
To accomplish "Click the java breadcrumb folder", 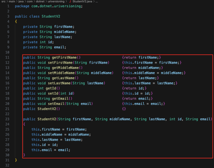I will [22, 2].
